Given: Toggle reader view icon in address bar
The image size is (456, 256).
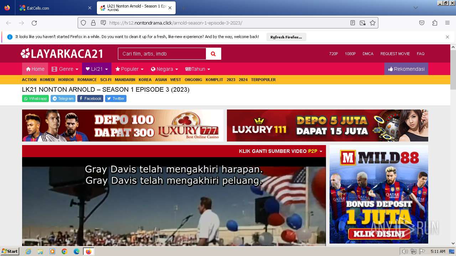Looking at the screenshot, I should pyautogui.click(x=353, y=23).
